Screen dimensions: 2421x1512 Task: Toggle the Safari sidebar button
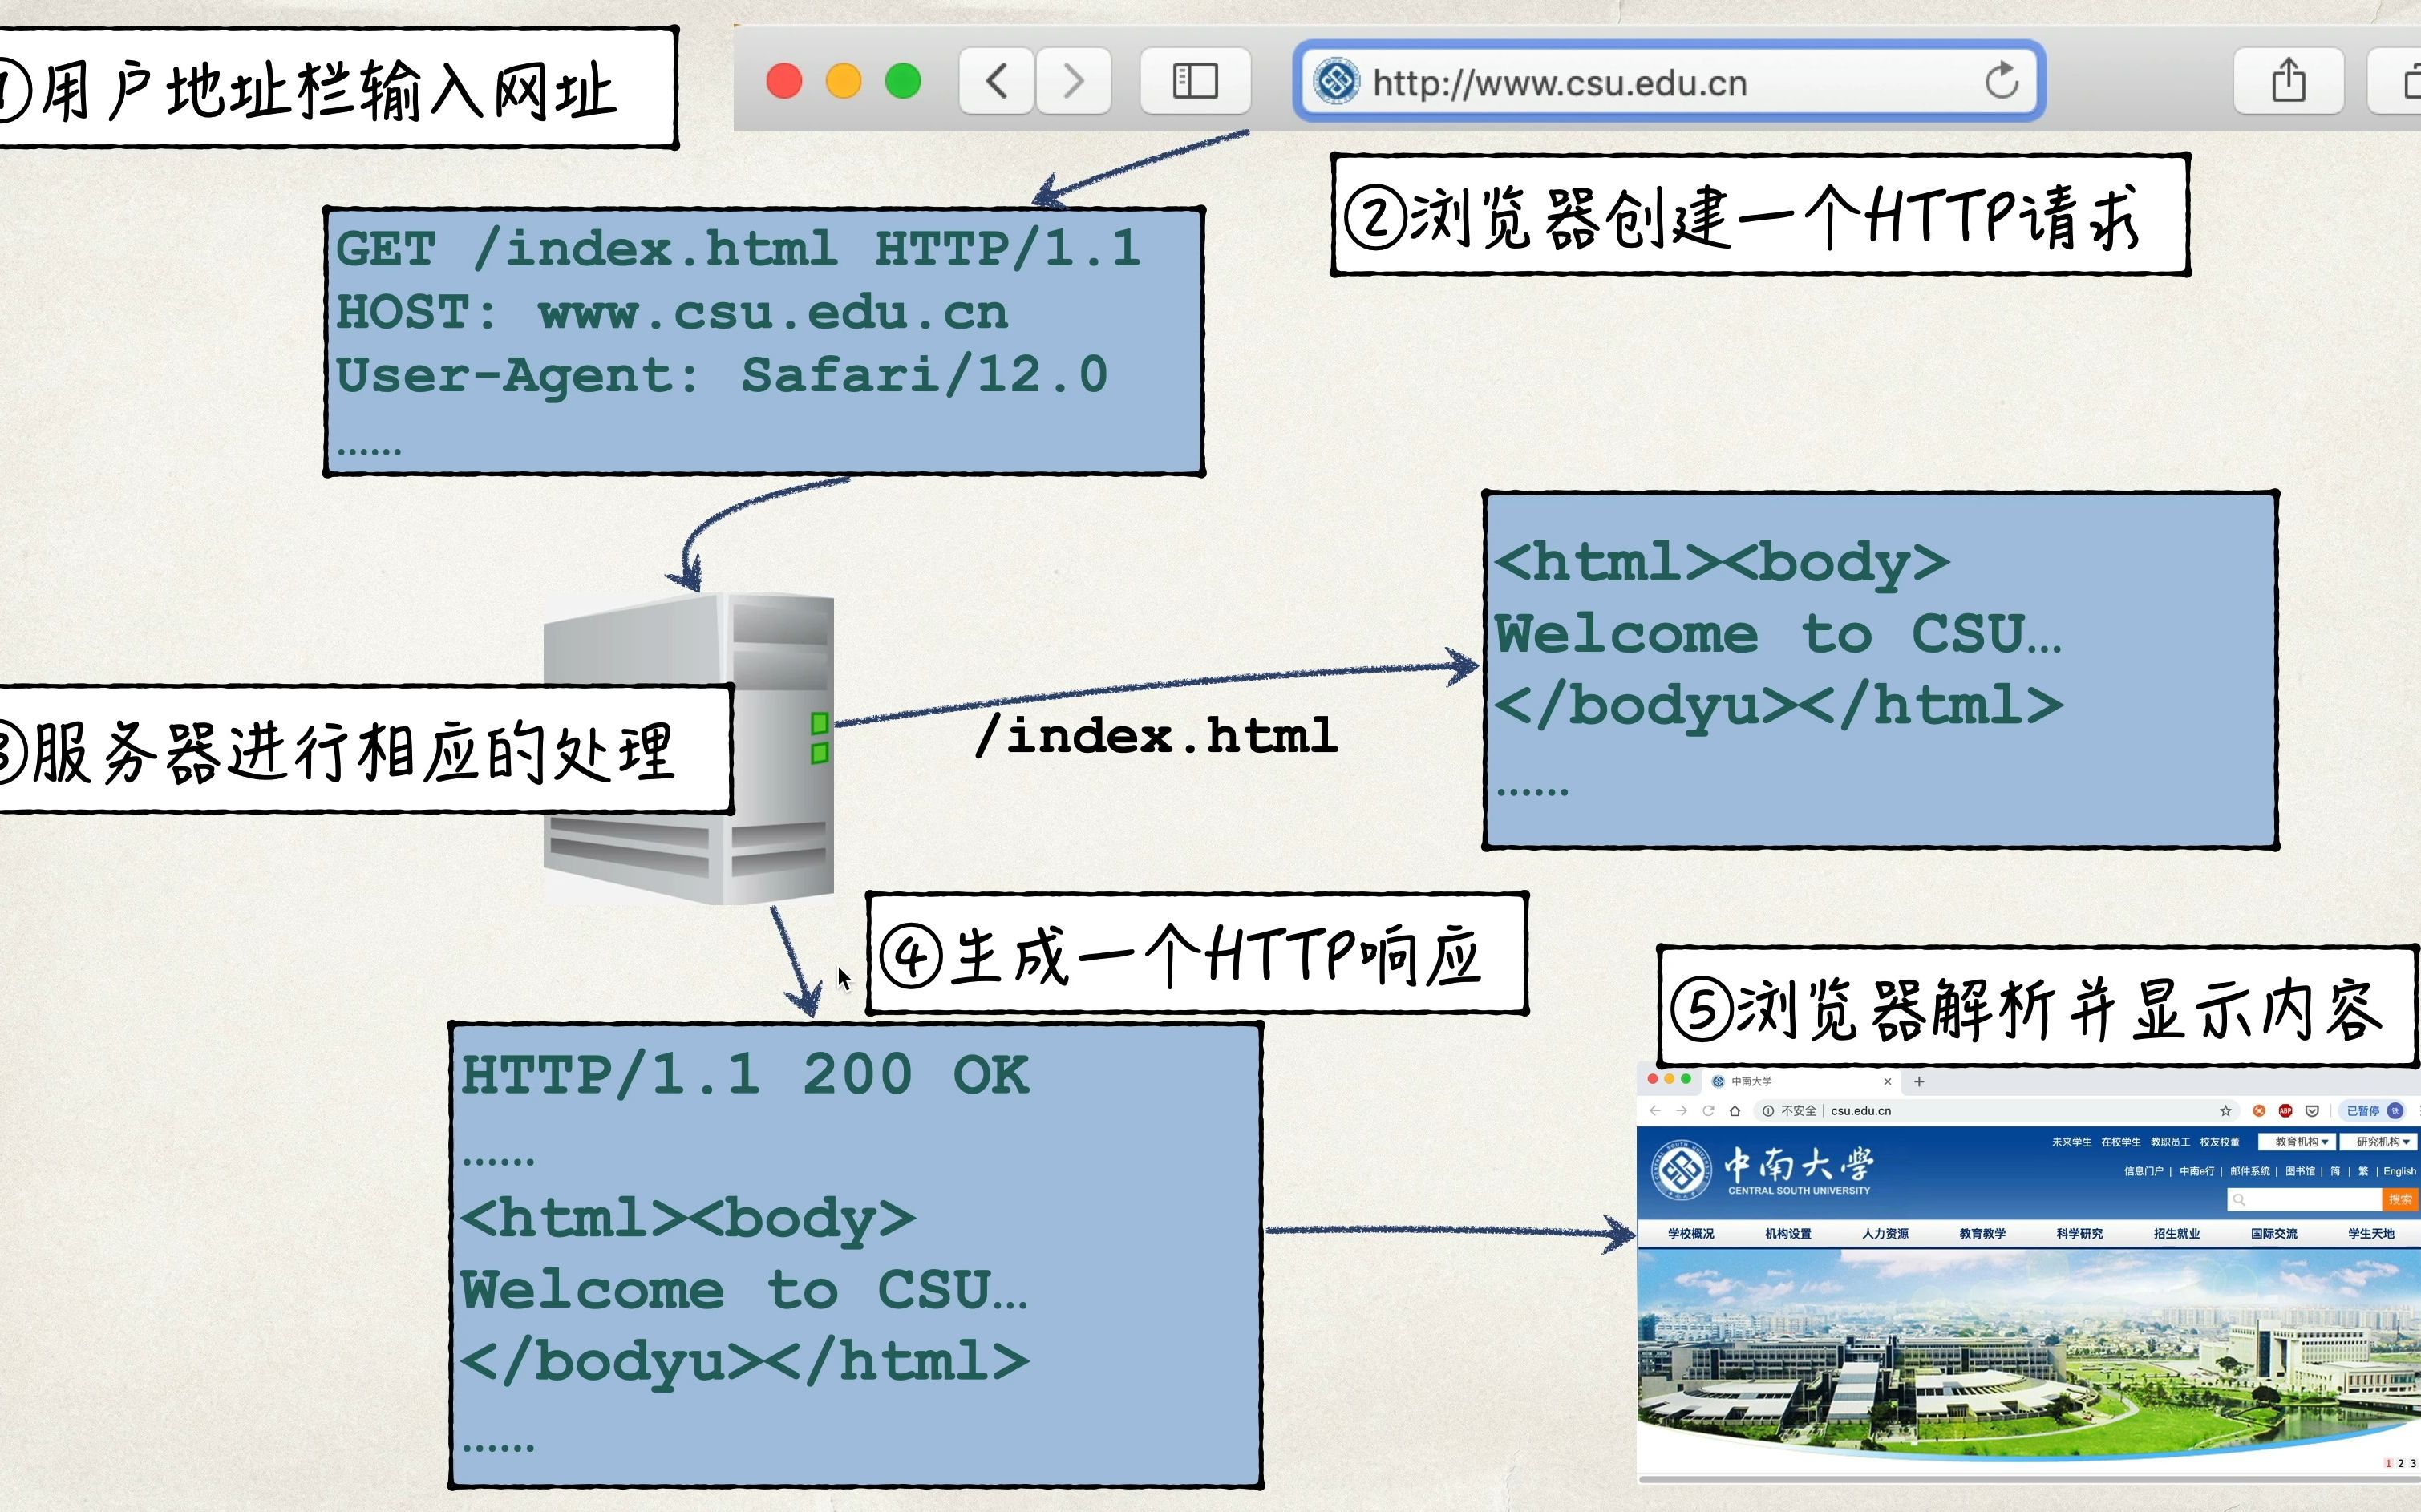click(1195, 81)
